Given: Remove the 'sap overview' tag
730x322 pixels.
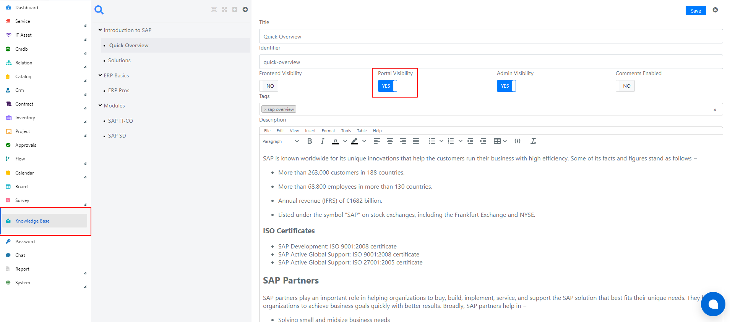Looking at the screenshot, I should point(265,110).
